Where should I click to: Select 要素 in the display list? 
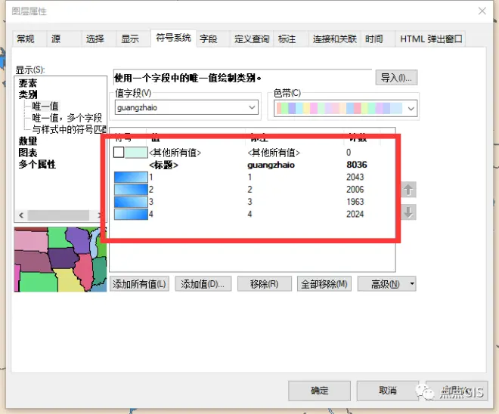(x=28, y=83)
